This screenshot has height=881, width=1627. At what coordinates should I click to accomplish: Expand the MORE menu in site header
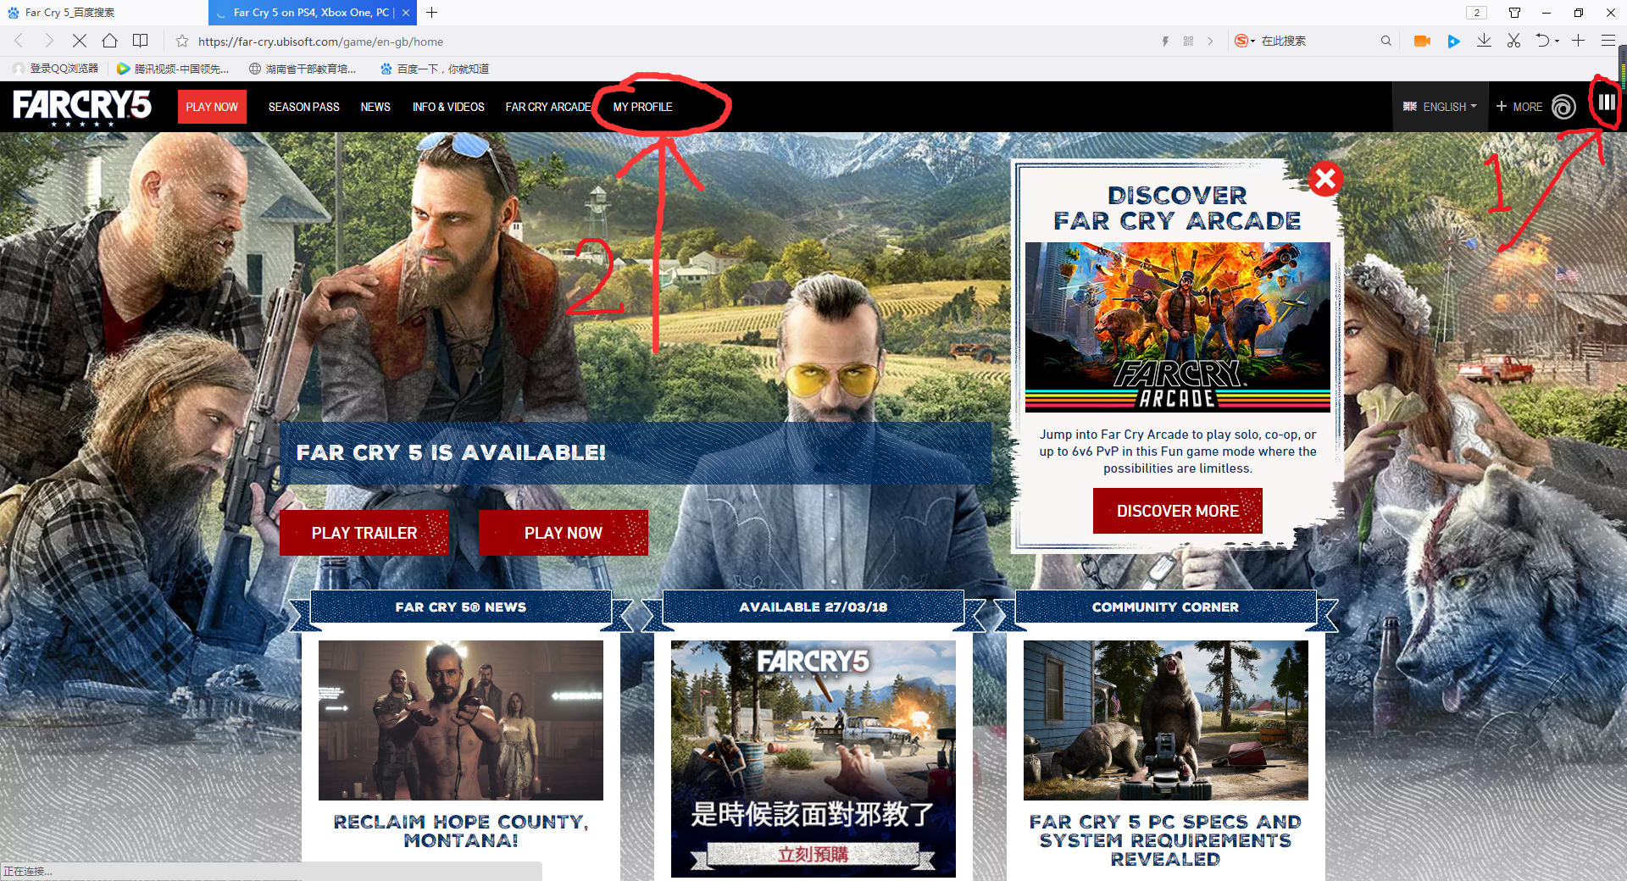(1519, 107)
